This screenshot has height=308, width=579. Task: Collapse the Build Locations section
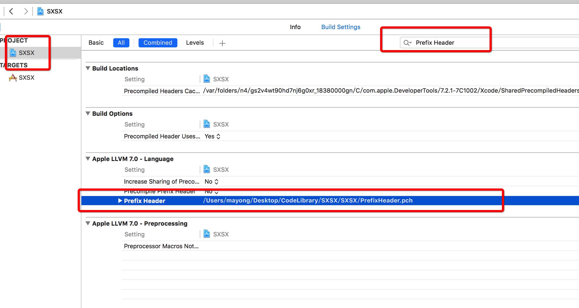tap(88, 68)
